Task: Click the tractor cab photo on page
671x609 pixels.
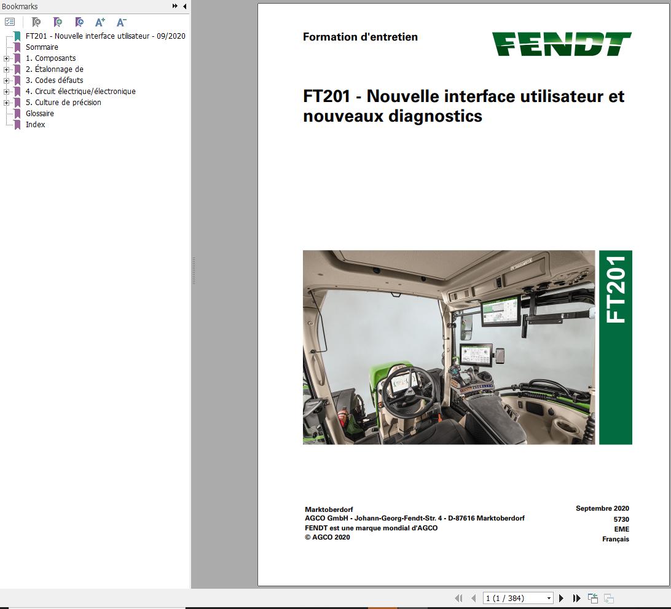Action: click(449, 347)
